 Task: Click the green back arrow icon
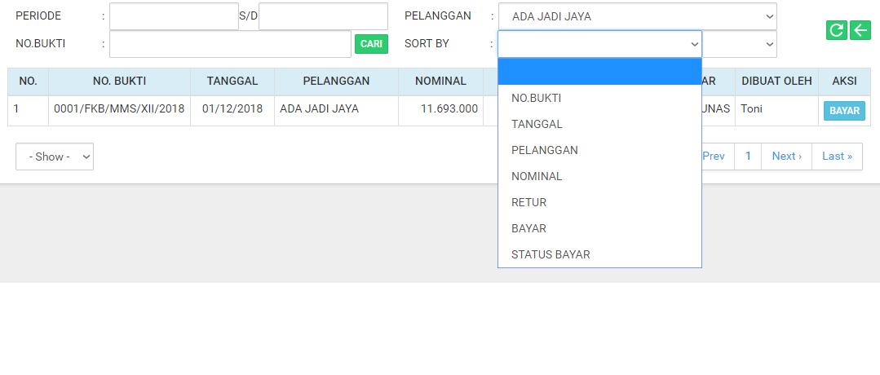click(x=860, y=29)
